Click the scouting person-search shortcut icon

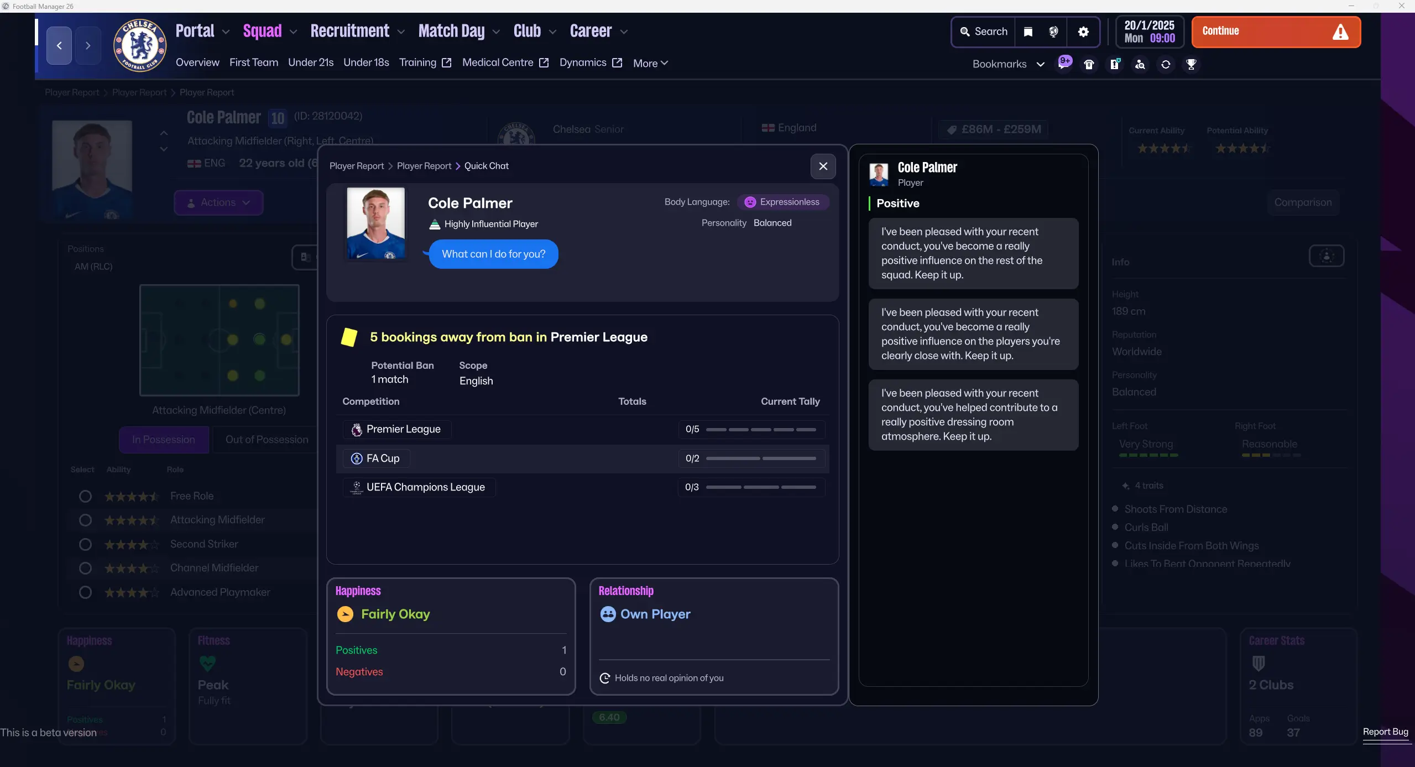click(x=1140, y=64)
